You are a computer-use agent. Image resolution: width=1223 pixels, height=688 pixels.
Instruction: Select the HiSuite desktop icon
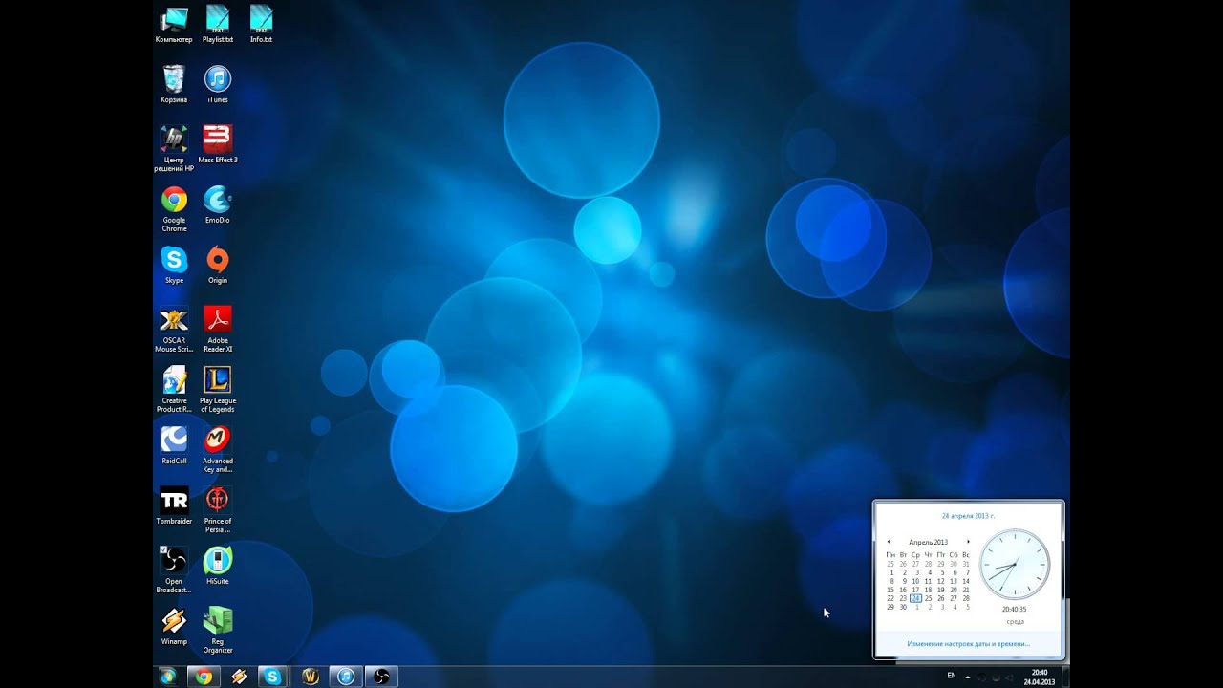[218, 566]
